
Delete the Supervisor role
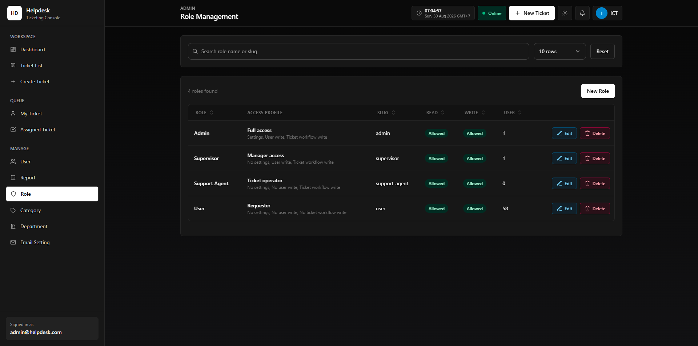[595, 158]
